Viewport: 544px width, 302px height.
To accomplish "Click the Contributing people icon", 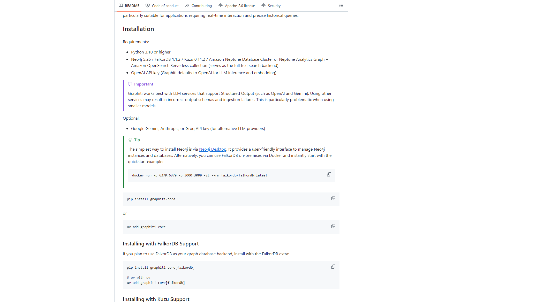I will [x=187, y=6].
